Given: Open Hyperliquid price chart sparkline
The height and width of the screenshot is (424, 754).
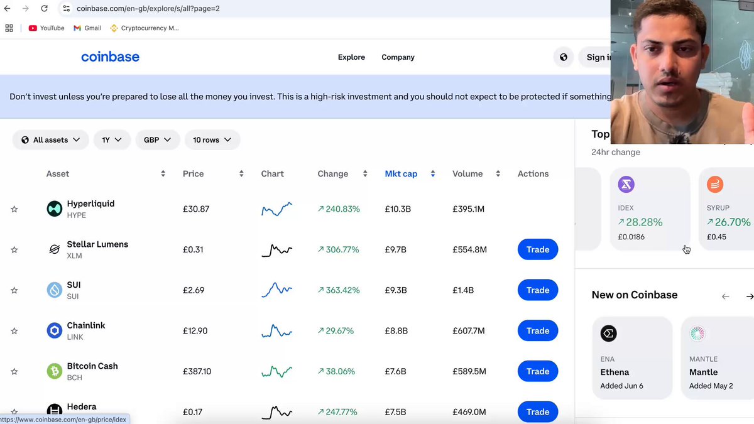Looking at the screenshot, I should pos(276,209).
